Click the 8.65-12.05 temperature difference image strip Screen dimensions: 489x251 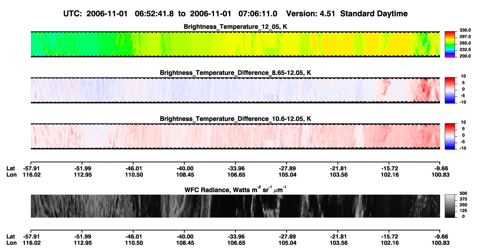tap(235, 90)
